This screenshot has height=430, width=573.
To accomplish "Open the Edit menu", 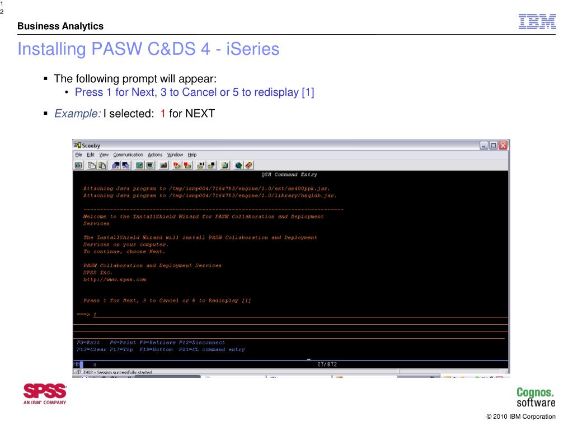I will 91,155.
